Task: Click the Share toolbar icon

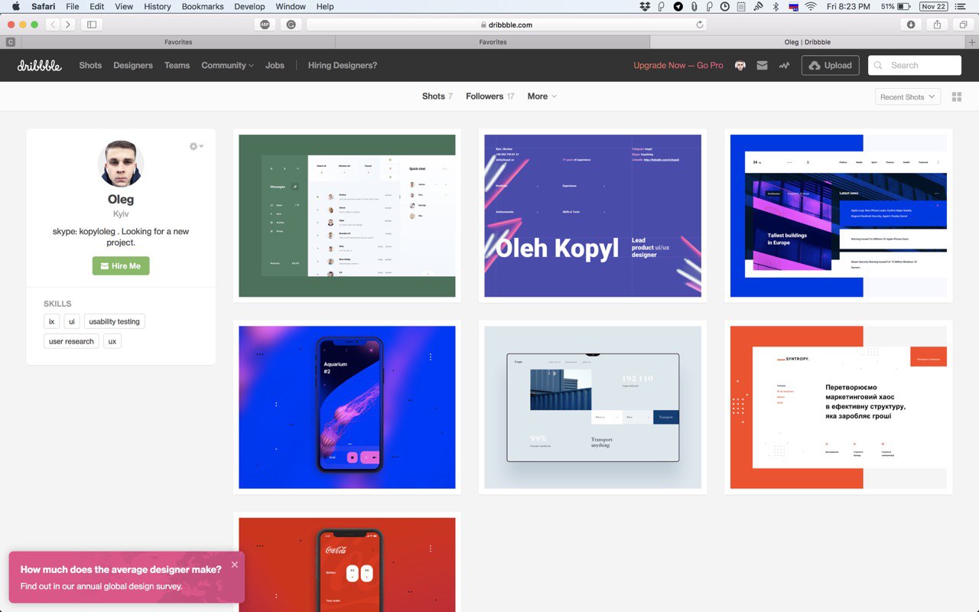Action: pyautogui.click(x=937, y=24)
